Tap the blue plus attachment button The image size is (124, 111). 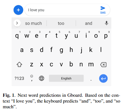tap(18, 10)
